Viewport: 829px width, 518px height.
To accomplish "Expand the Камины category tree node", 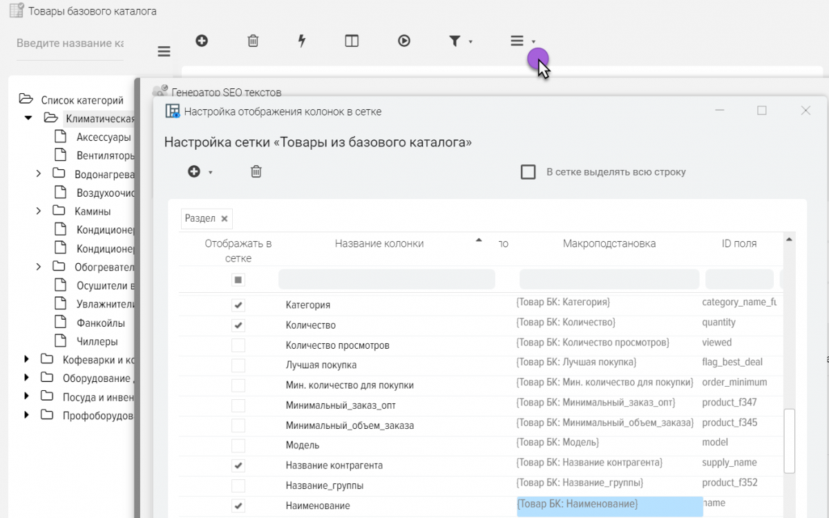I will [39, 211].
